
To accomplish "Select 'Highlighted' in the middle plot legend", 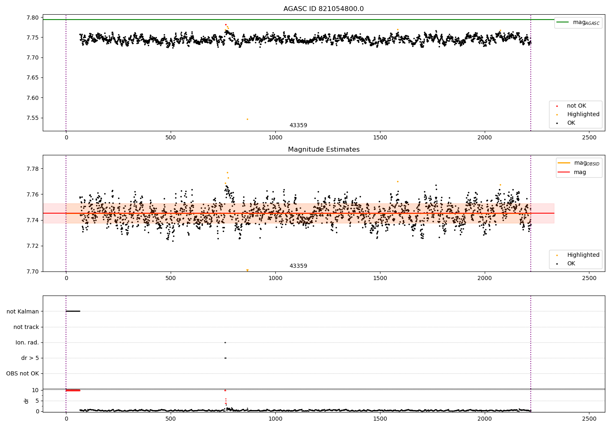I will pos(583,255).
